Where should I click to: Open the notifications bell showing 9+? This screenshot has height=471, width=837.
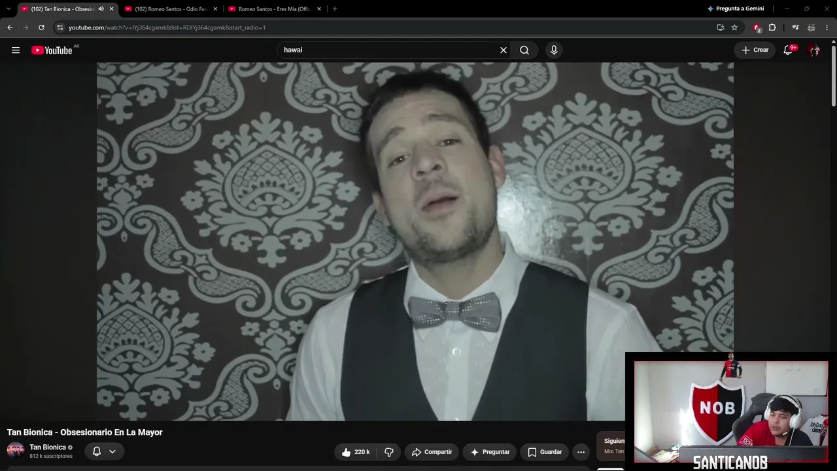[x=789, y=50]
